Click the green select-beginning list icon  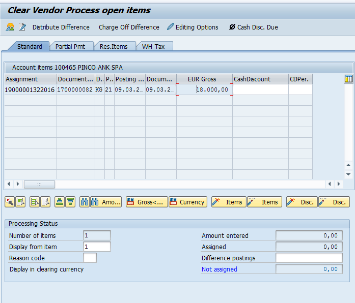[35, 202]
